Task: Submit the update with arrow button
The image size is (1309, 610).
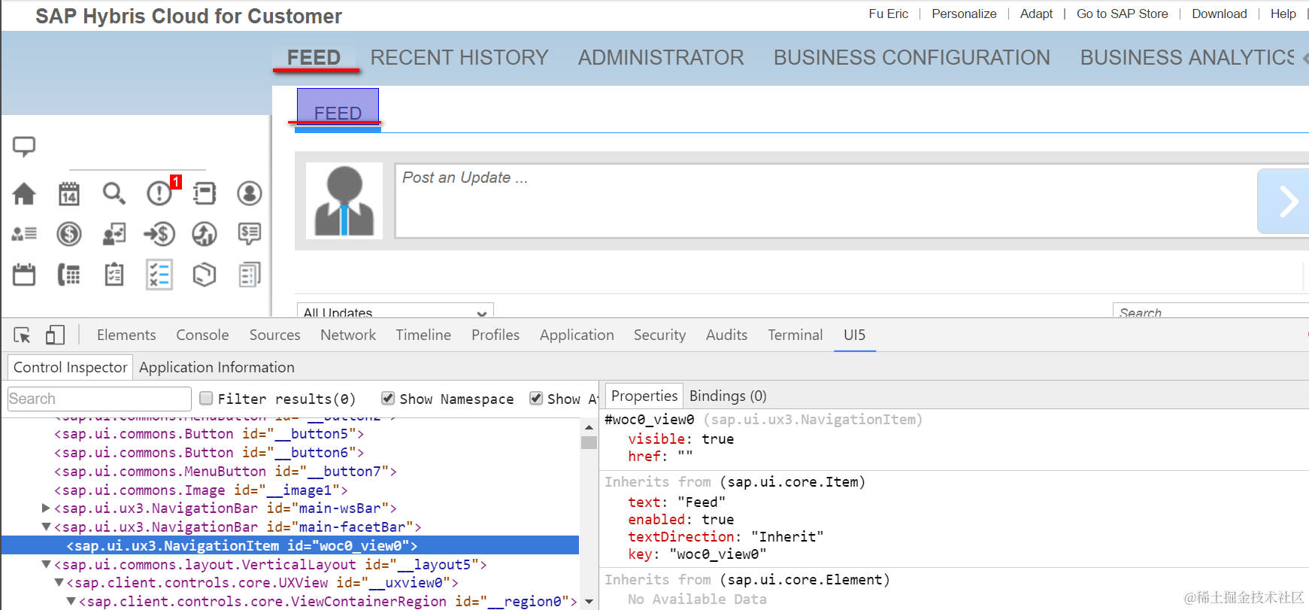Action: (1283, 202)
